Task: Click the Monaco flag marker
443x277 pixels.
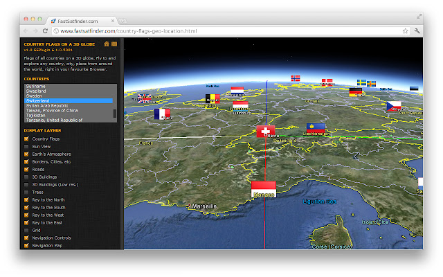Action: click(264, 189)
